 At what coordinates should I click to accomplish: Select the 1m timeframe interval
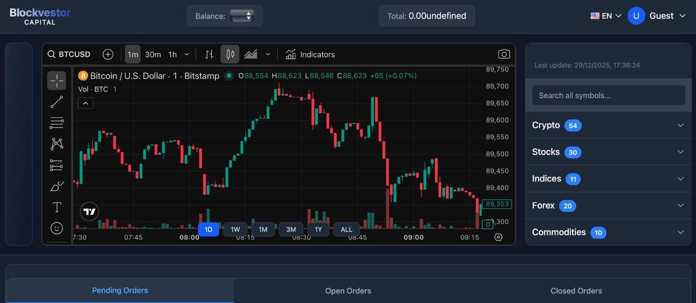pos(133,54)
